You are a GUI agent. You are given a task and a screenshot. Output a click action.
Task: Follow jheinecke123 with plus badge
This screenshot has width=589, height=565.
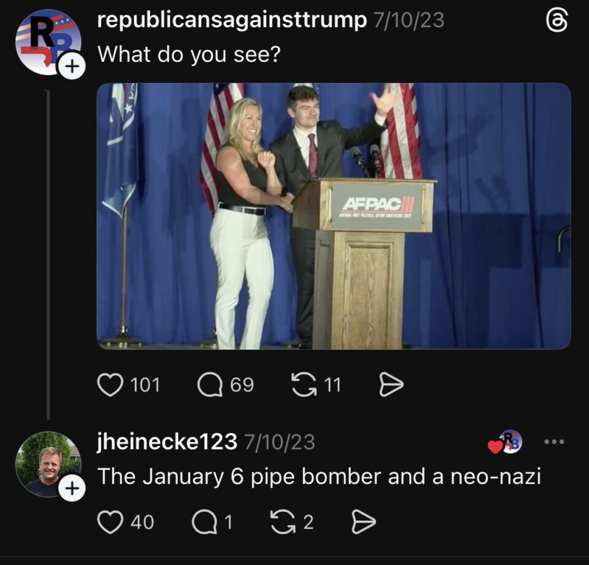click(72, 489)
